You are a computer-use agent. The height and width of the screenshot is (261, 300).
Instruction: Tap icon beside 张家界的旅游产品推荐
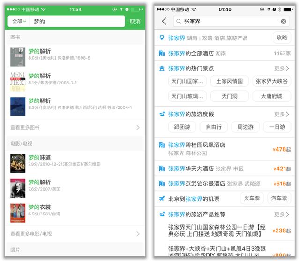(162, 214)
